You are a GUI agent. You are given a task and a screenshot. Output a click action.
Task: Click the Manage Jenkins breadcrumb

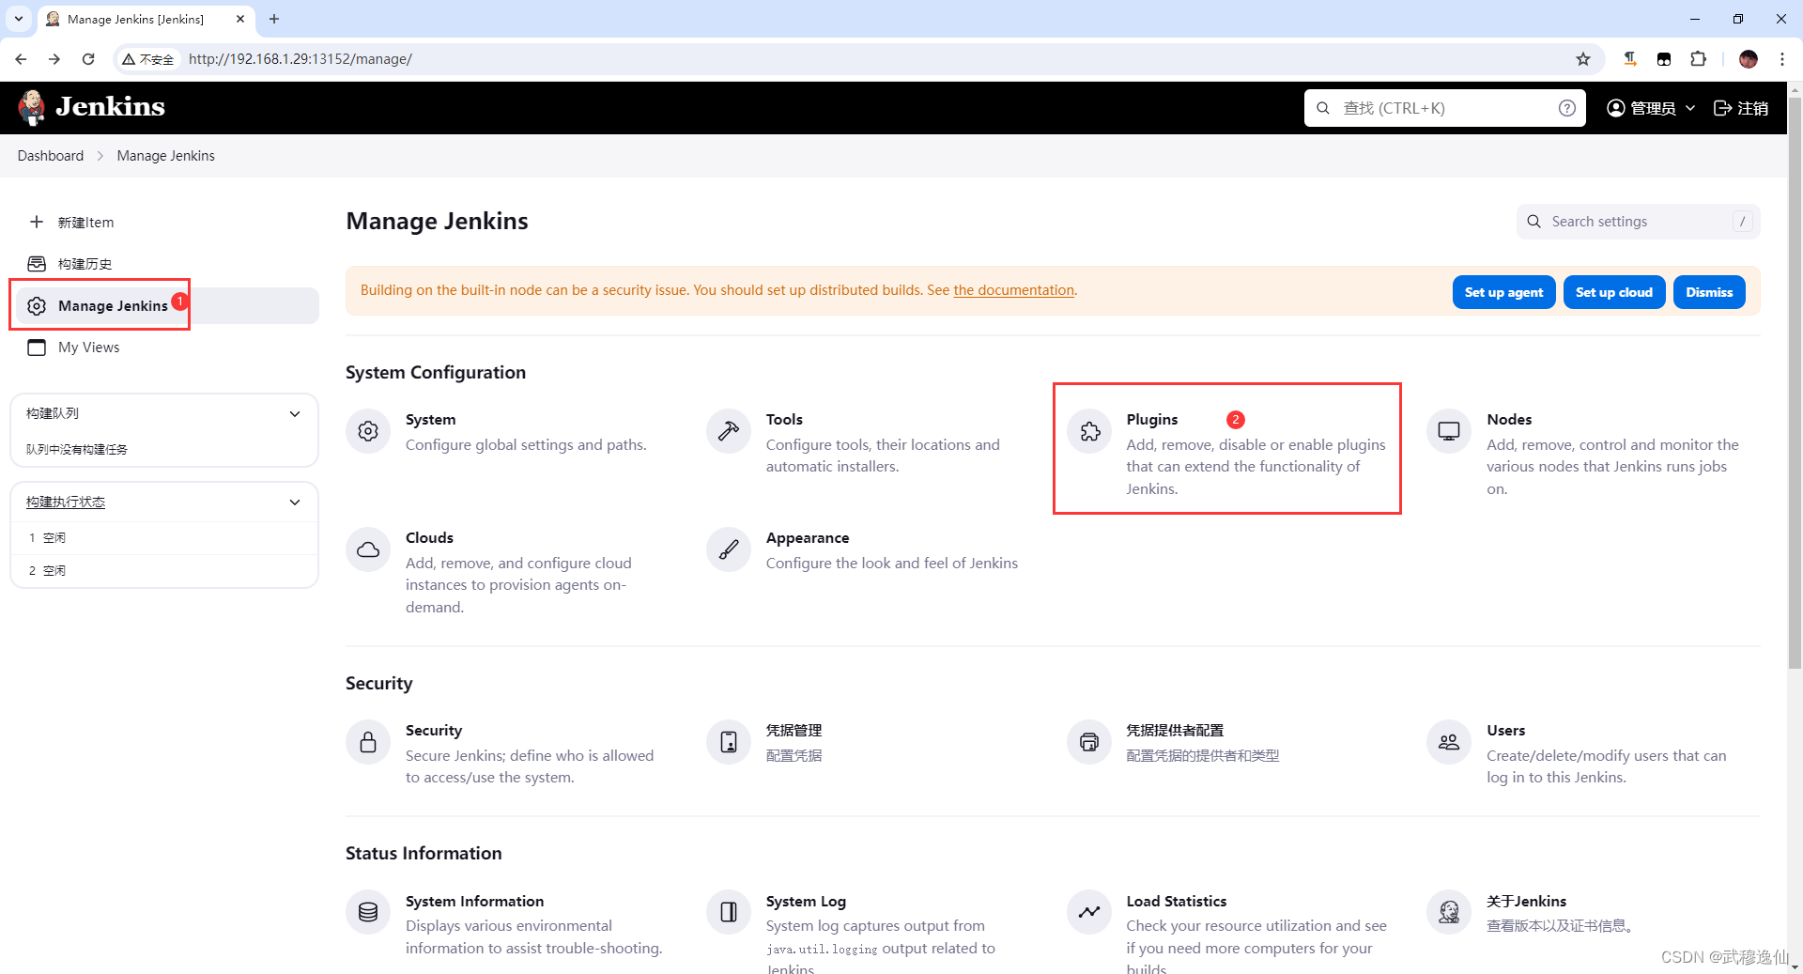coord(165,156)
